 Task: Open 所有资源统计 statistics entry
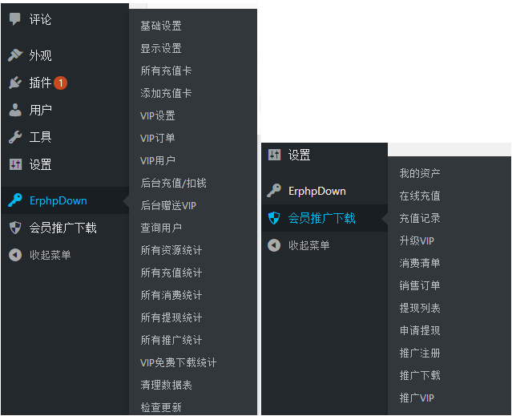pos(171,250)
